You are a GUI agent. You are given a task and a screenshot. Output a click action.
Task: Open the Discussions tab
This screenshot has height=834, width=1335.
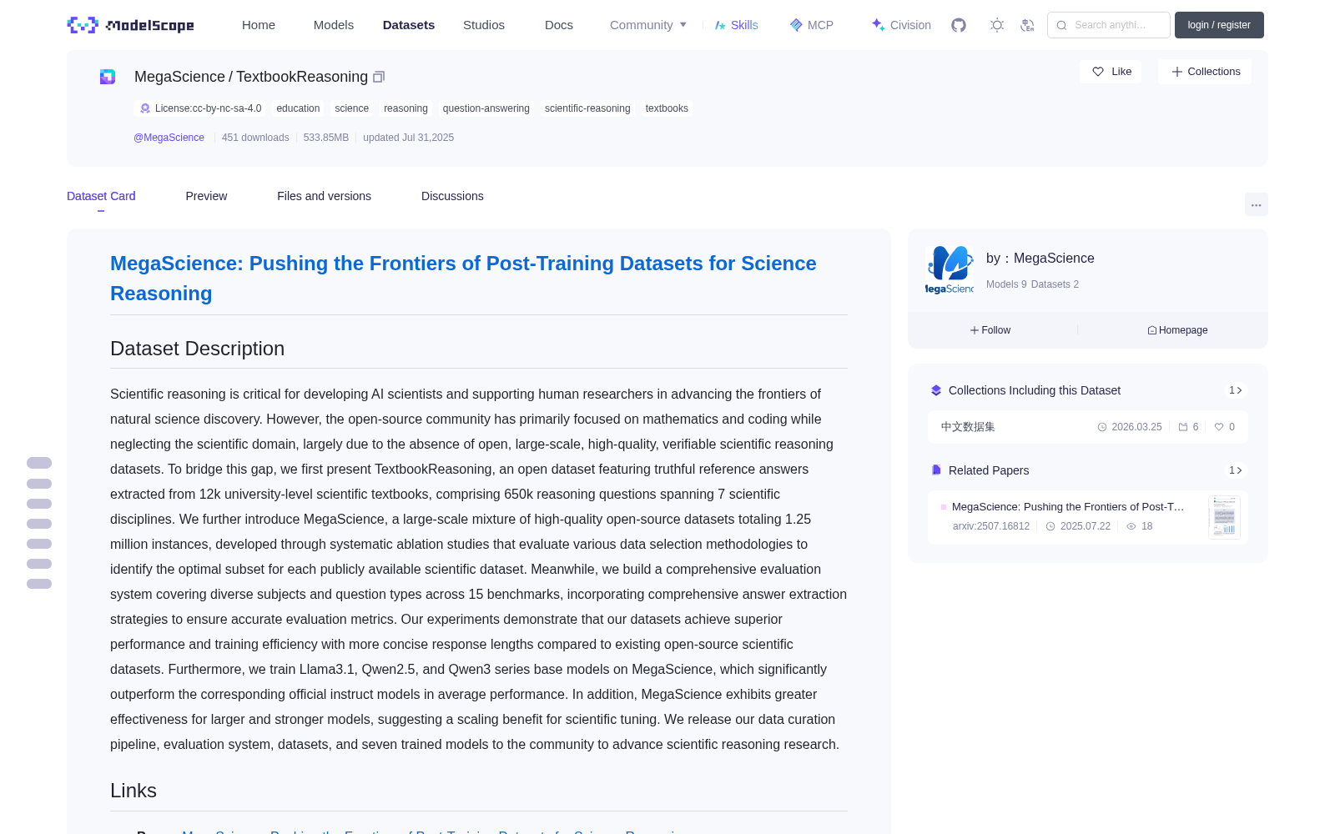point(452,196)
